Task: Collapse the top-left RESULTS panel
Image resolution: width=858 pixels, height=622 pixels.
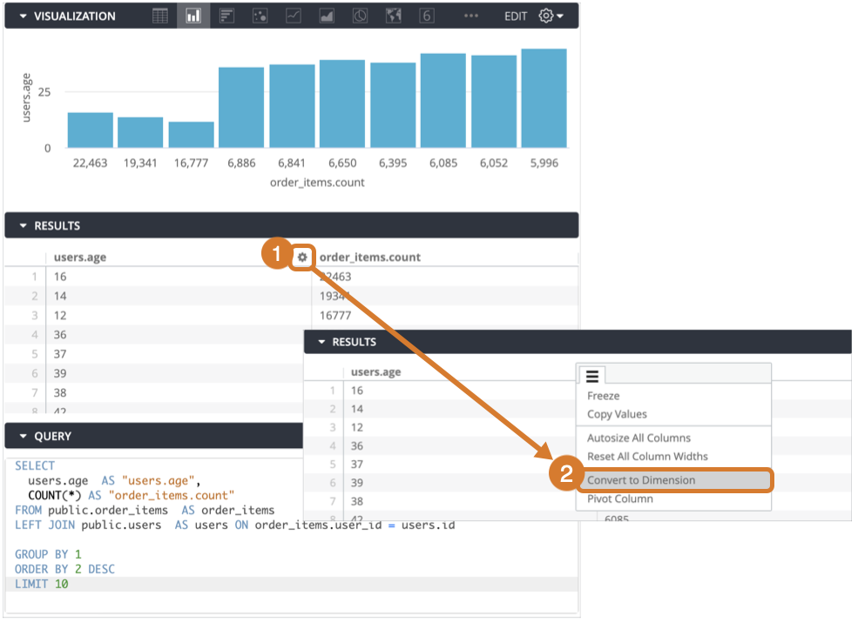Action: (x=22, y=225)
